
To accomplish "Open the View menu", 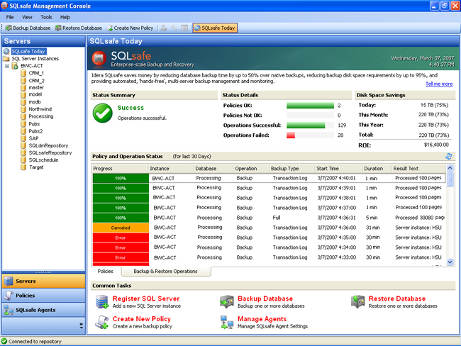I will coord(27,17).
